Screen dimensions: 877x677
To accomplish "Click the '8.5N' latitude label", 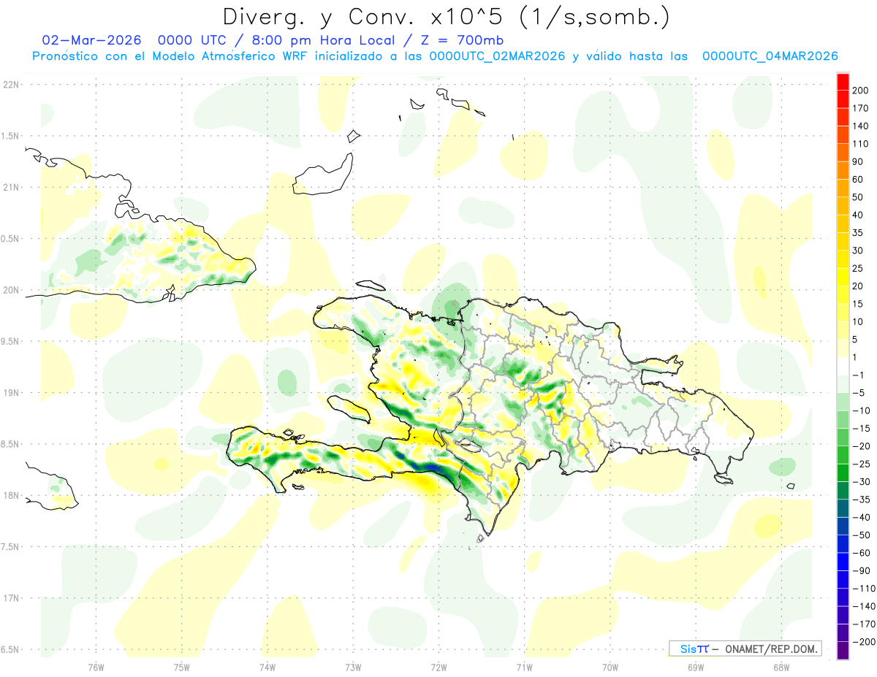I will (x=11, y=444).
